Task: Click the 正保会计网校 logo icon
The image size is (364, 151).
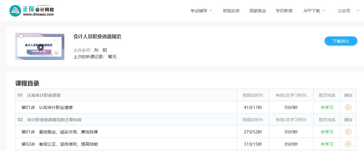Action: [15, 11]
